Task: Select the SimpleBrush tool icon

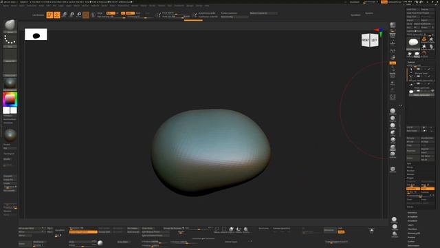Action: coord(424,39)
